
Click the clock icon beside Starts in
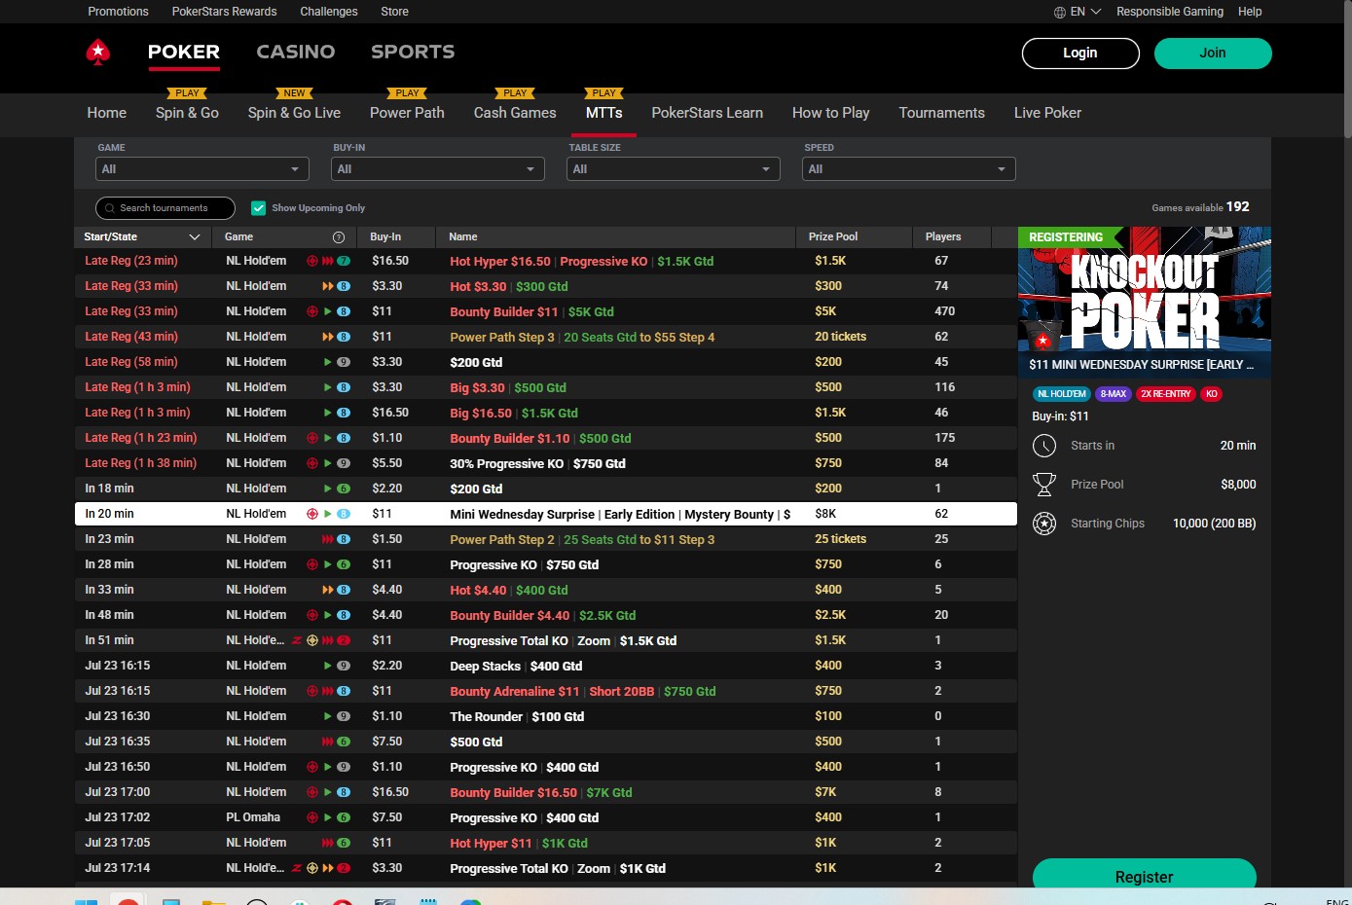[x=1044, y=446]
